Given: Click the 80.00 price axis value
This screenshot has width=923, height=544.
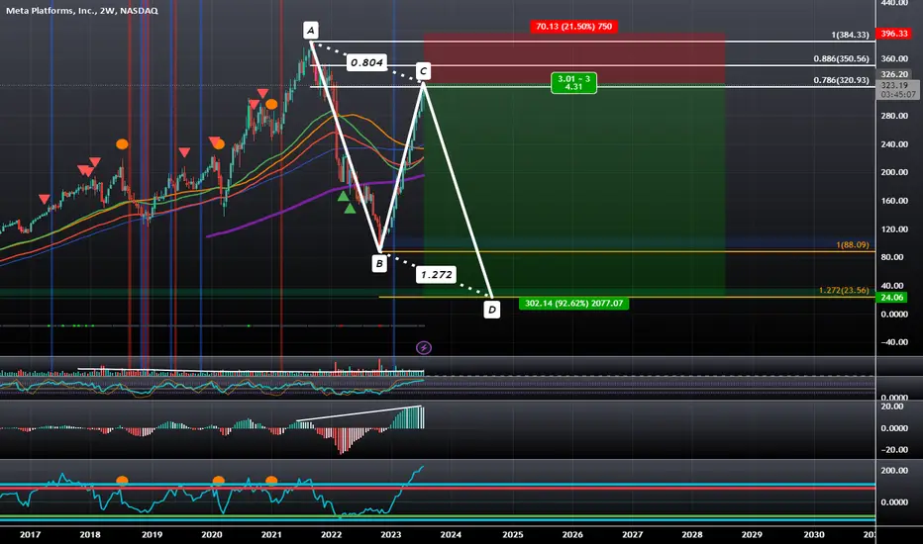Looking at the screenshot, I should [x=891, y=257].
